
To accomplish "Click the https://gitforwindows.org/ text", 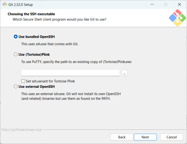I will pyautogui.click(x=22, y=130).
